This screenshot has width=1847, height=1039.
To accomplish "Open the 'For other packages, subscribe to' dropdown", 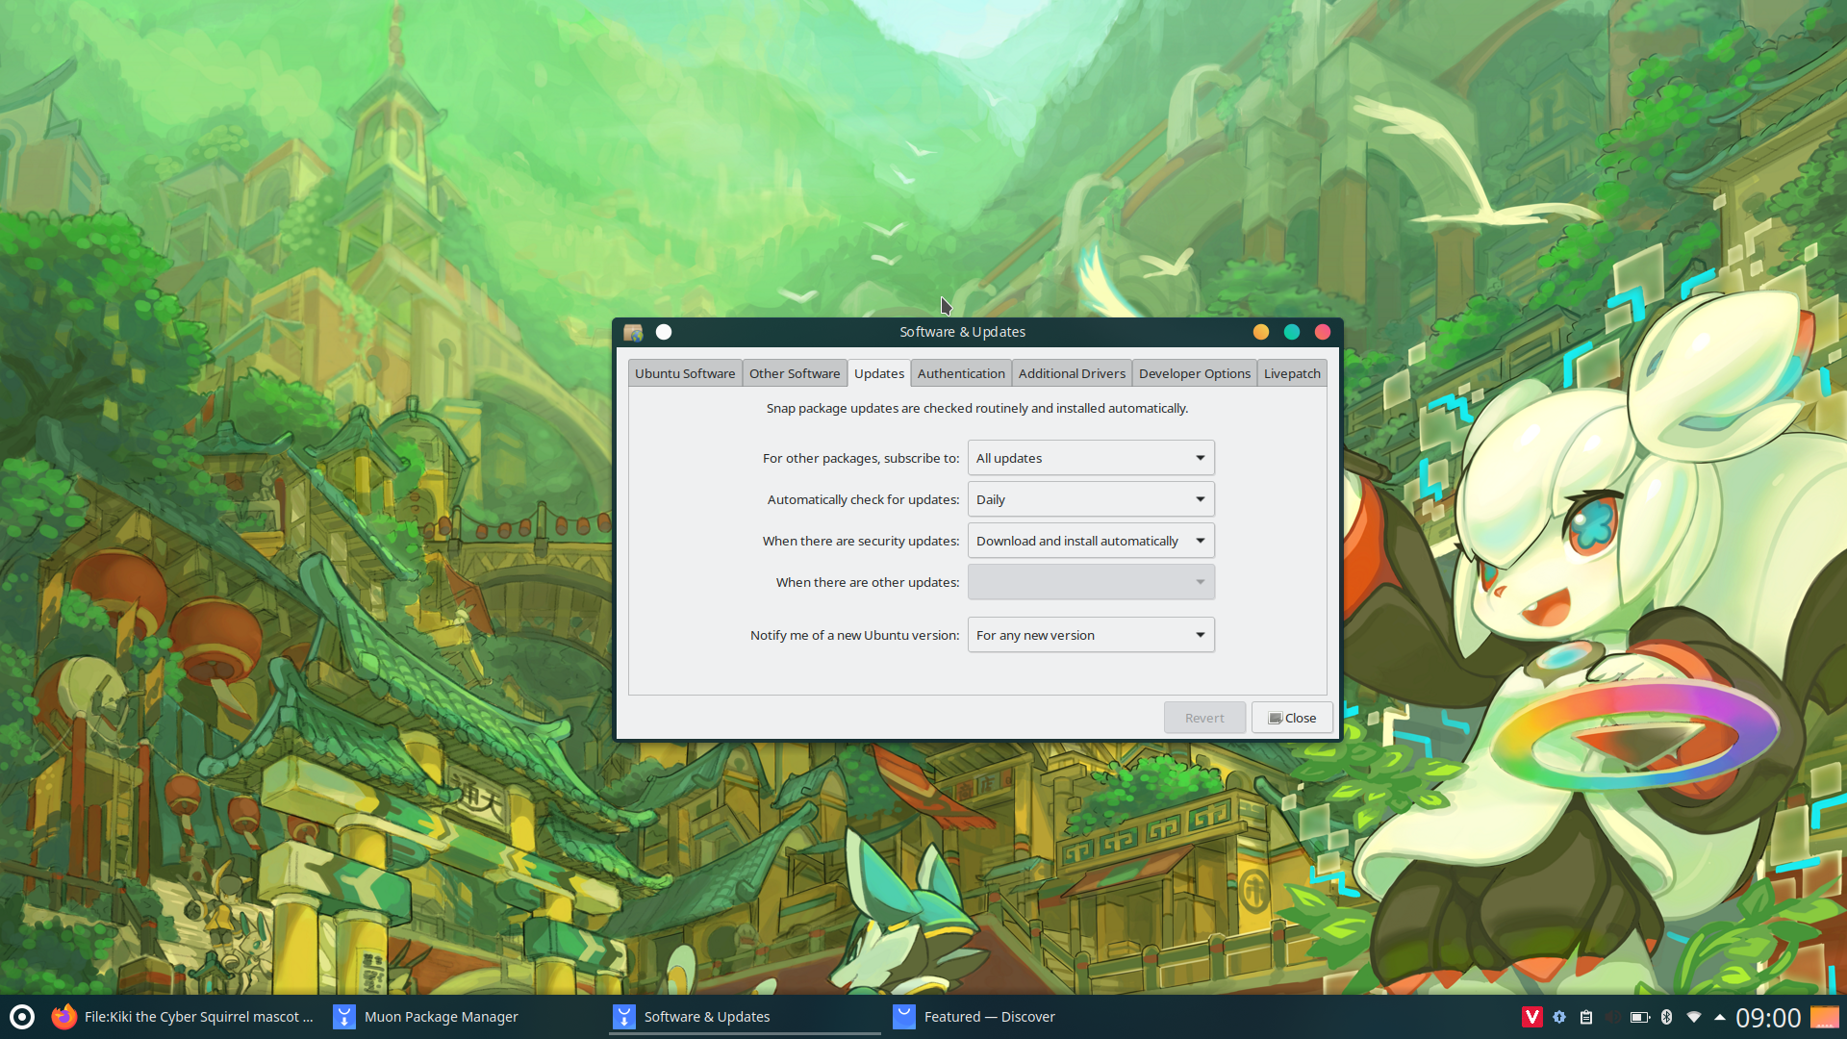I will (x=1091, y=458).
